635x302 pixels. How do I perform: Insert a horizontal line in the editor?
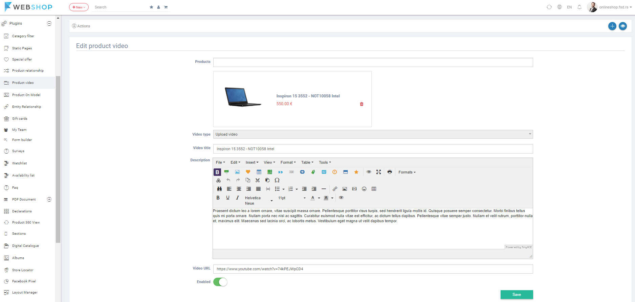324,189
